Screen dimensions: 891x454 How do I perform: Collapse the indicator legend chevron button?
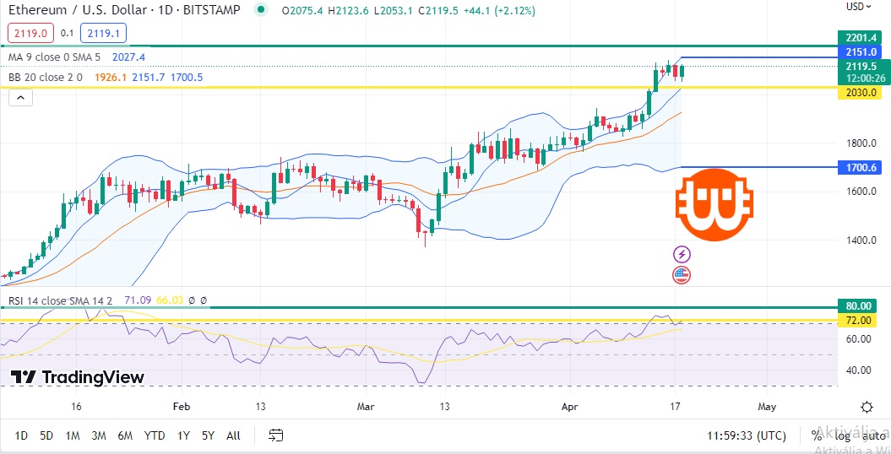tap(20, 98)
